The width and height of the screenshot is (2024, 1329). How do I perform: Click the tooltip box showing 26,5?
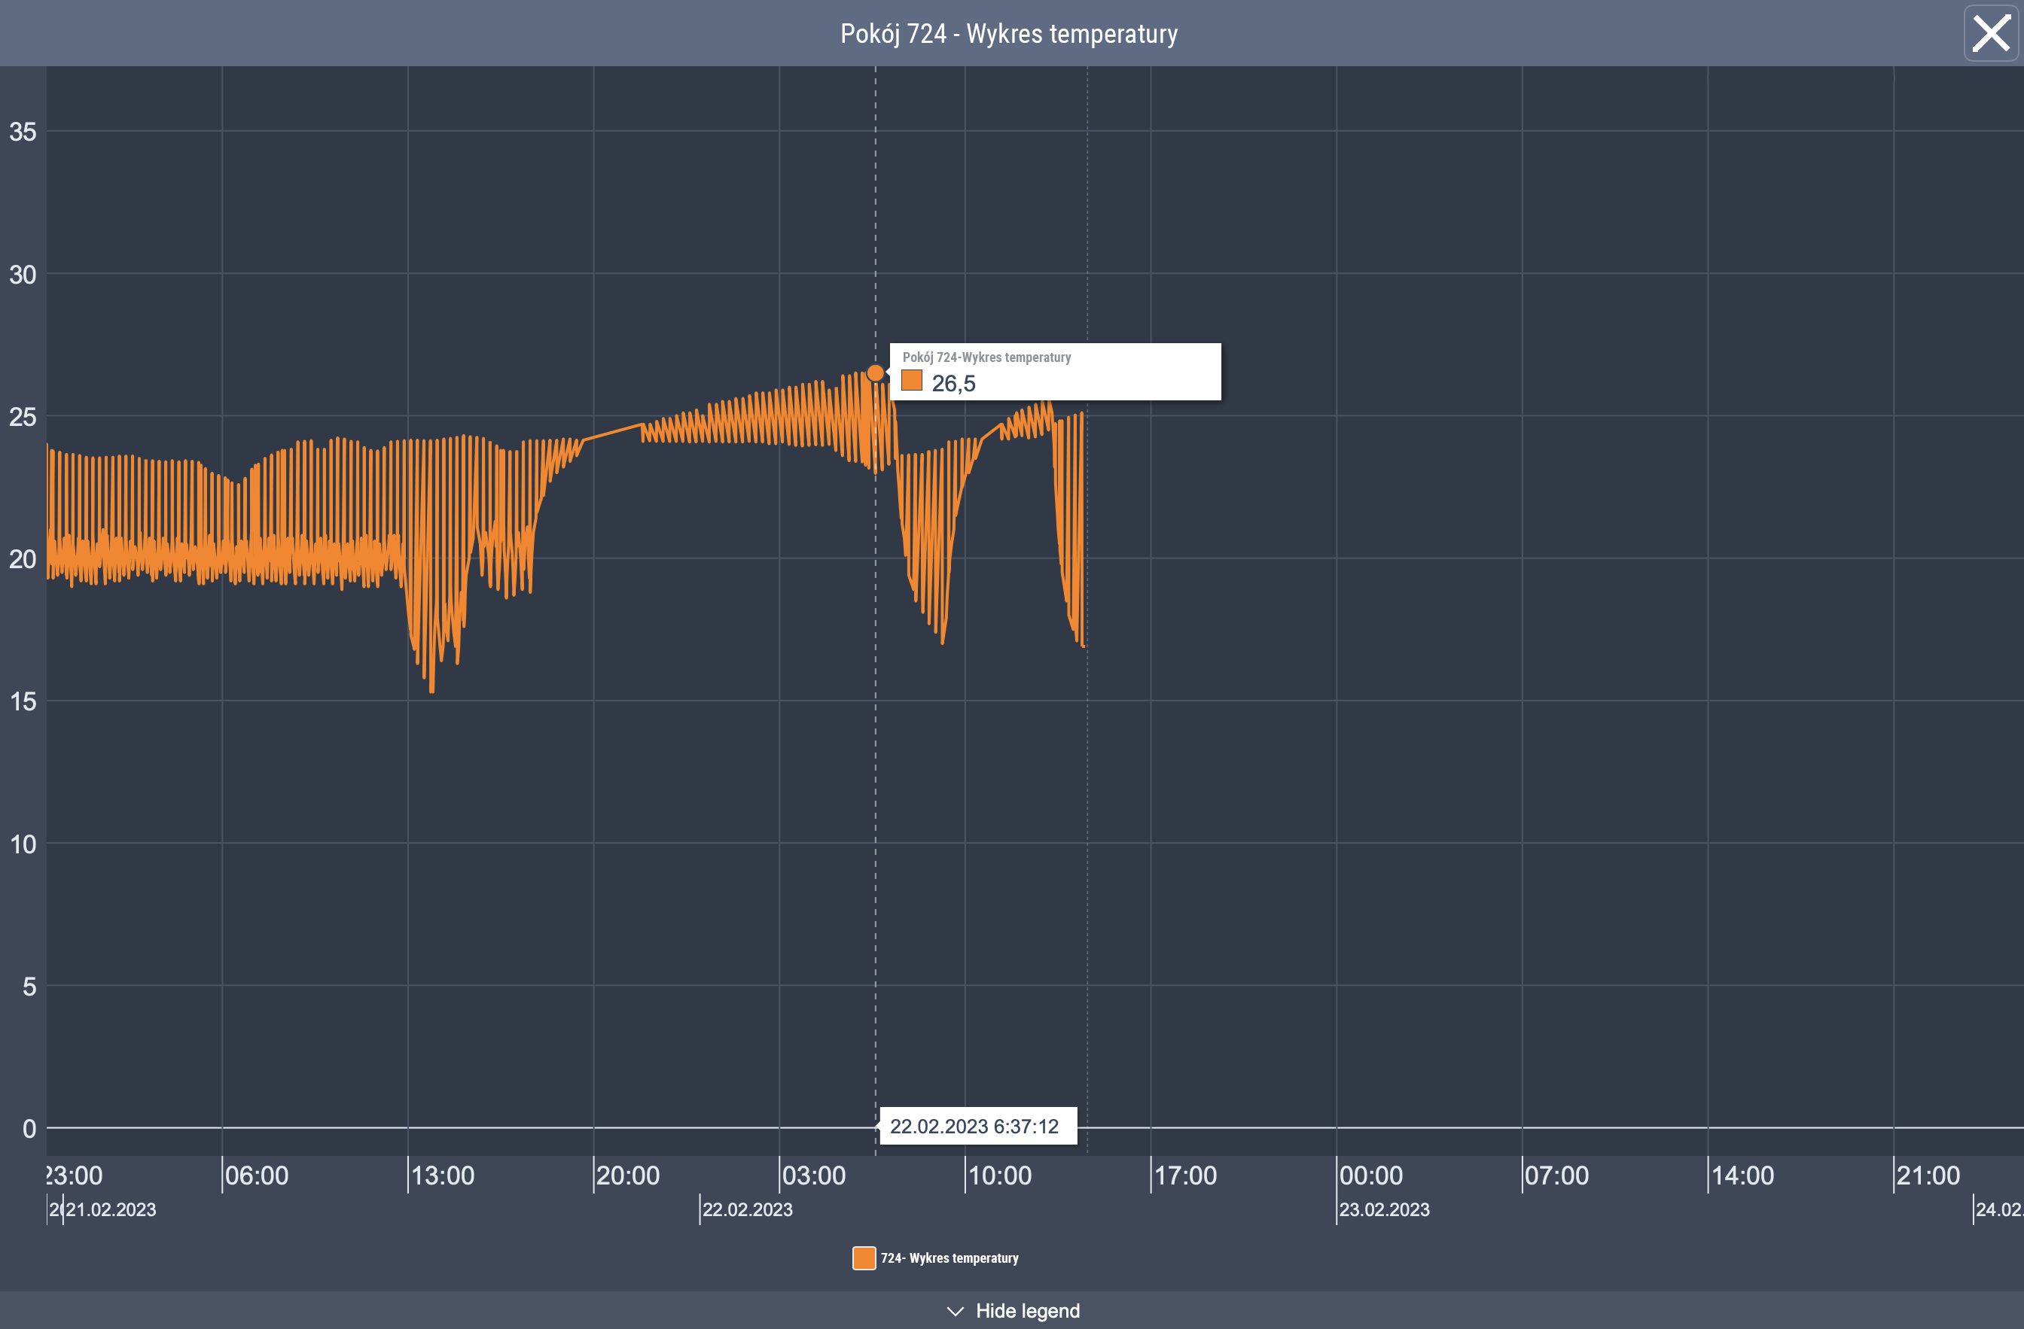pyautogui.click(x=1054, y=371)
